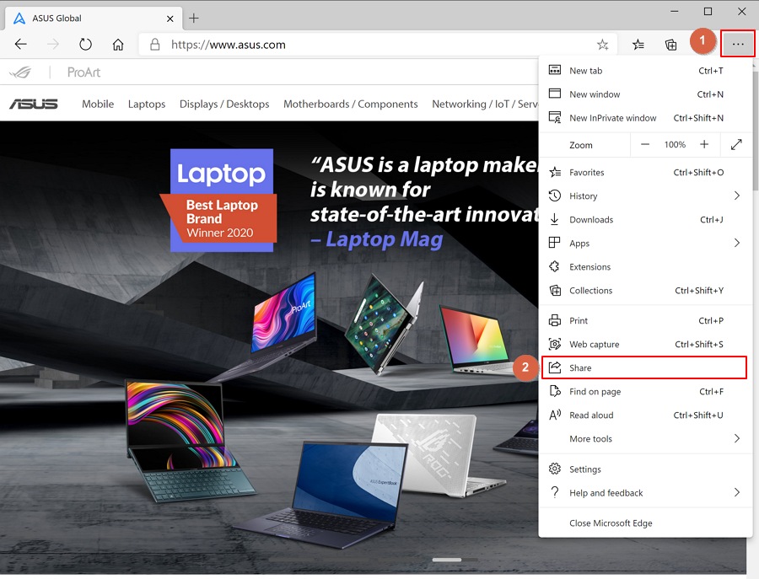Select the ASUS Global tab

[x=94, y=19]
